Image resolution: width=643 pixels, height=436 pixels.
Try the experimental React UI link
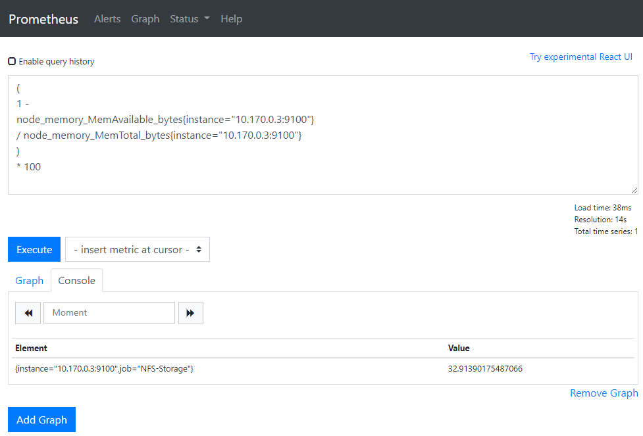tap(580, 57)
